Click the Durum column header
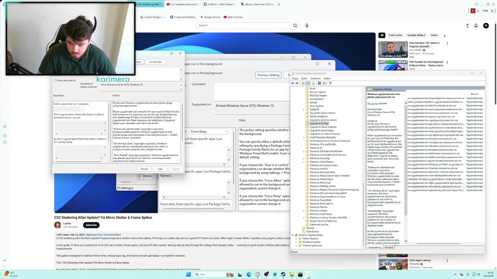The image size is (497, 279). 474,94
